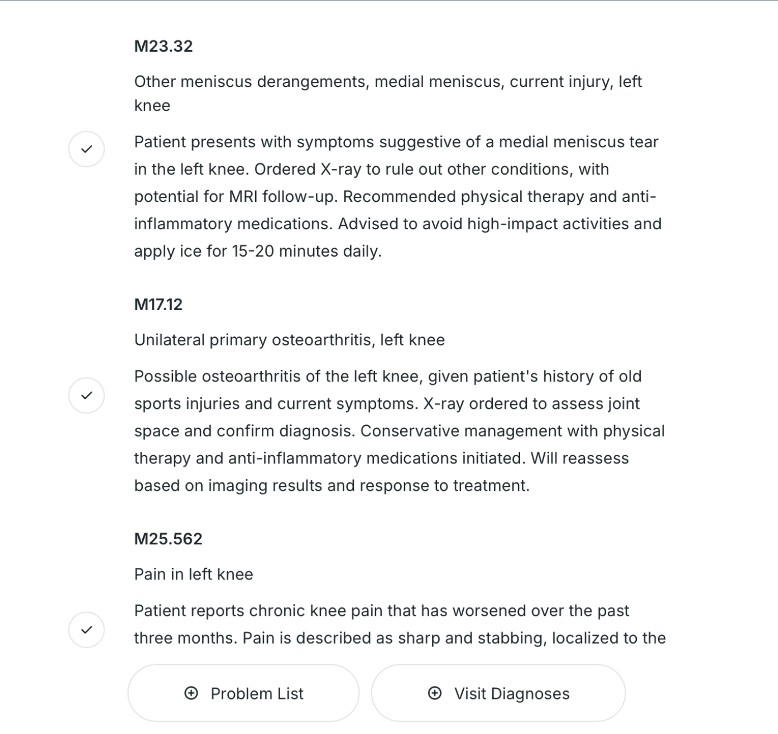Click the note starting 'Patient reports chronic knee pain'
The image size is (778, 734).
(x=400, y=624)
